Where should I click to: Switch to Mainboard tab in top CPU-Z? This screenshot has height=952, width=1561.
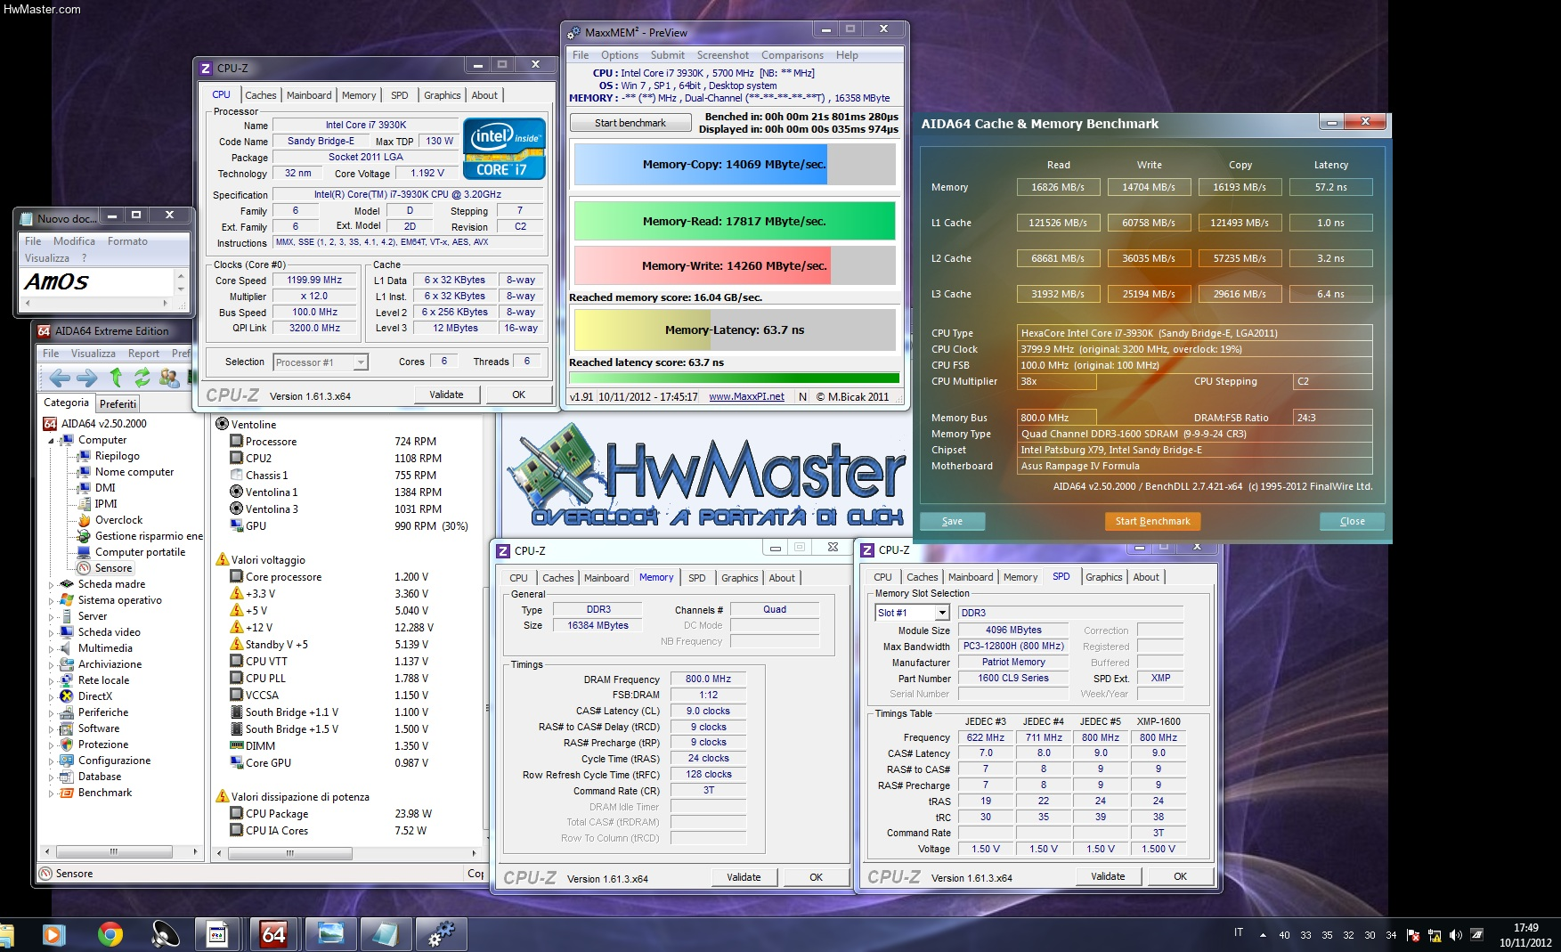coord(309,95)
